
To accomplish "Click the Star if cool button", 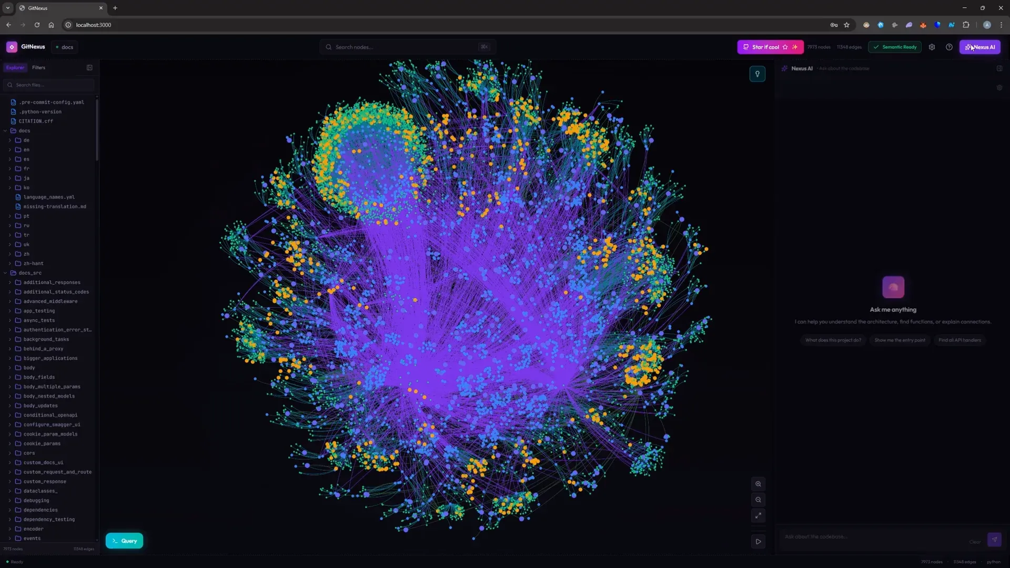I will (770, 47).
